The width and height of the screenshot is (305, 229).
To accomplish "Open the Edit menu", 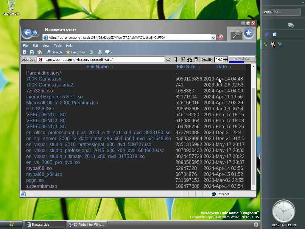I will pyautogui.click(x=35, y=46).
